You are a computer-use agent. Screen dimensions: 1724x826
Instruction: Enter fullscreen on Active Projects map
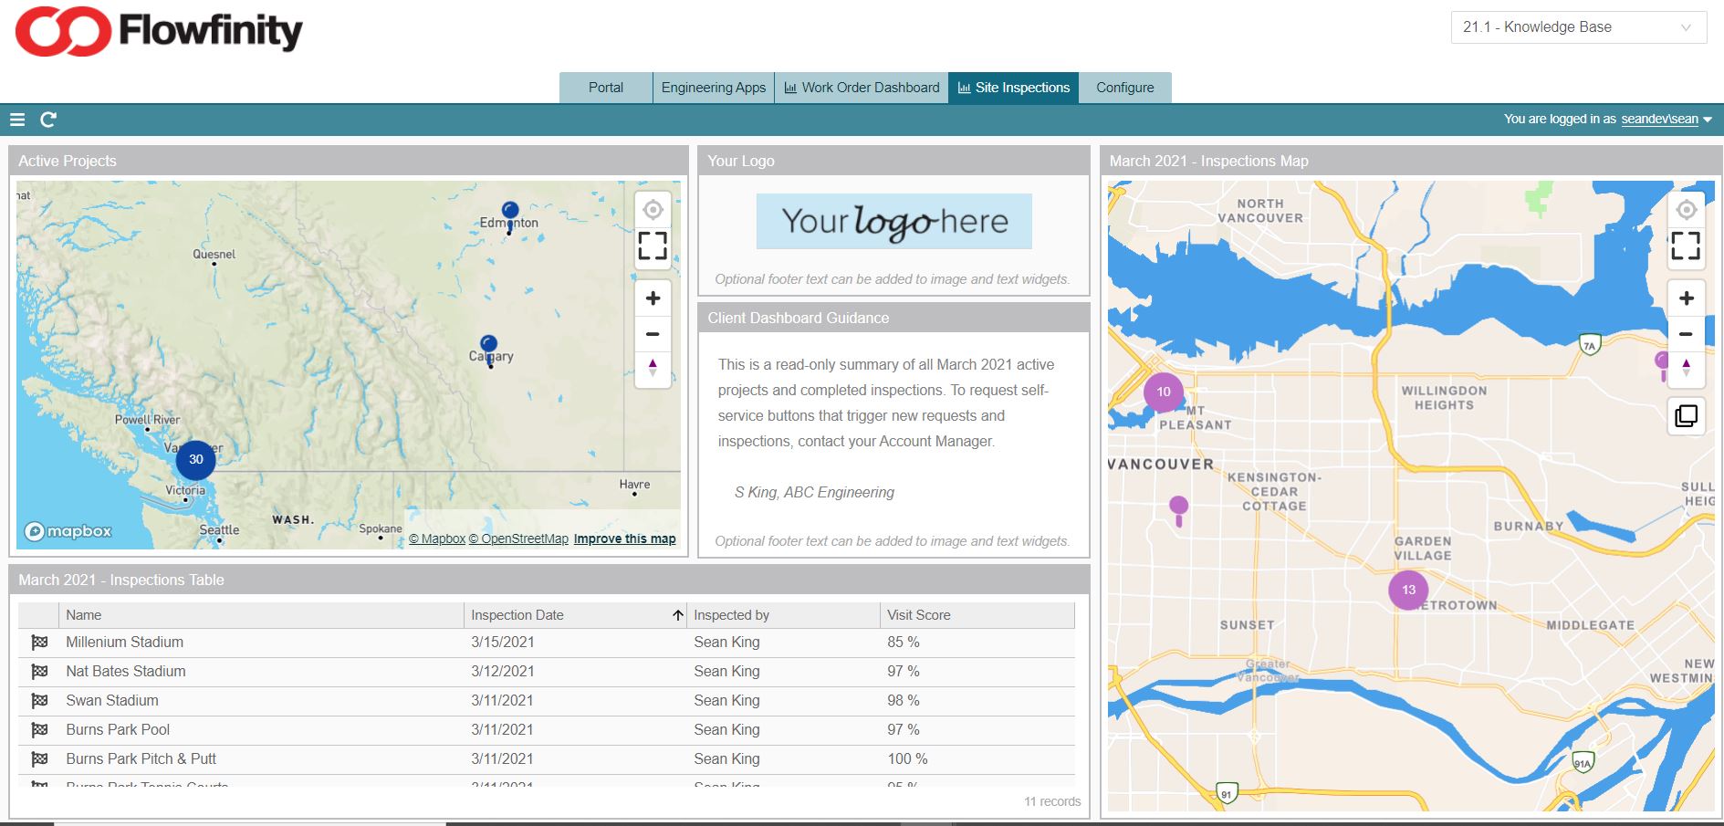pyautogui.click(x=653, y=246)
